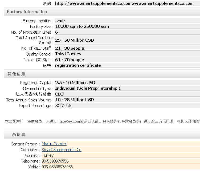Click the 其他信息 section header
Viewport: 200px width, 174px height.
click(x=16, y=74)
